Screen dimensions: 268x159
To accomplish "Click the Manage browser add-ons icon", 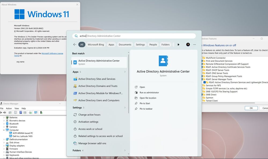I will point(75,143).
